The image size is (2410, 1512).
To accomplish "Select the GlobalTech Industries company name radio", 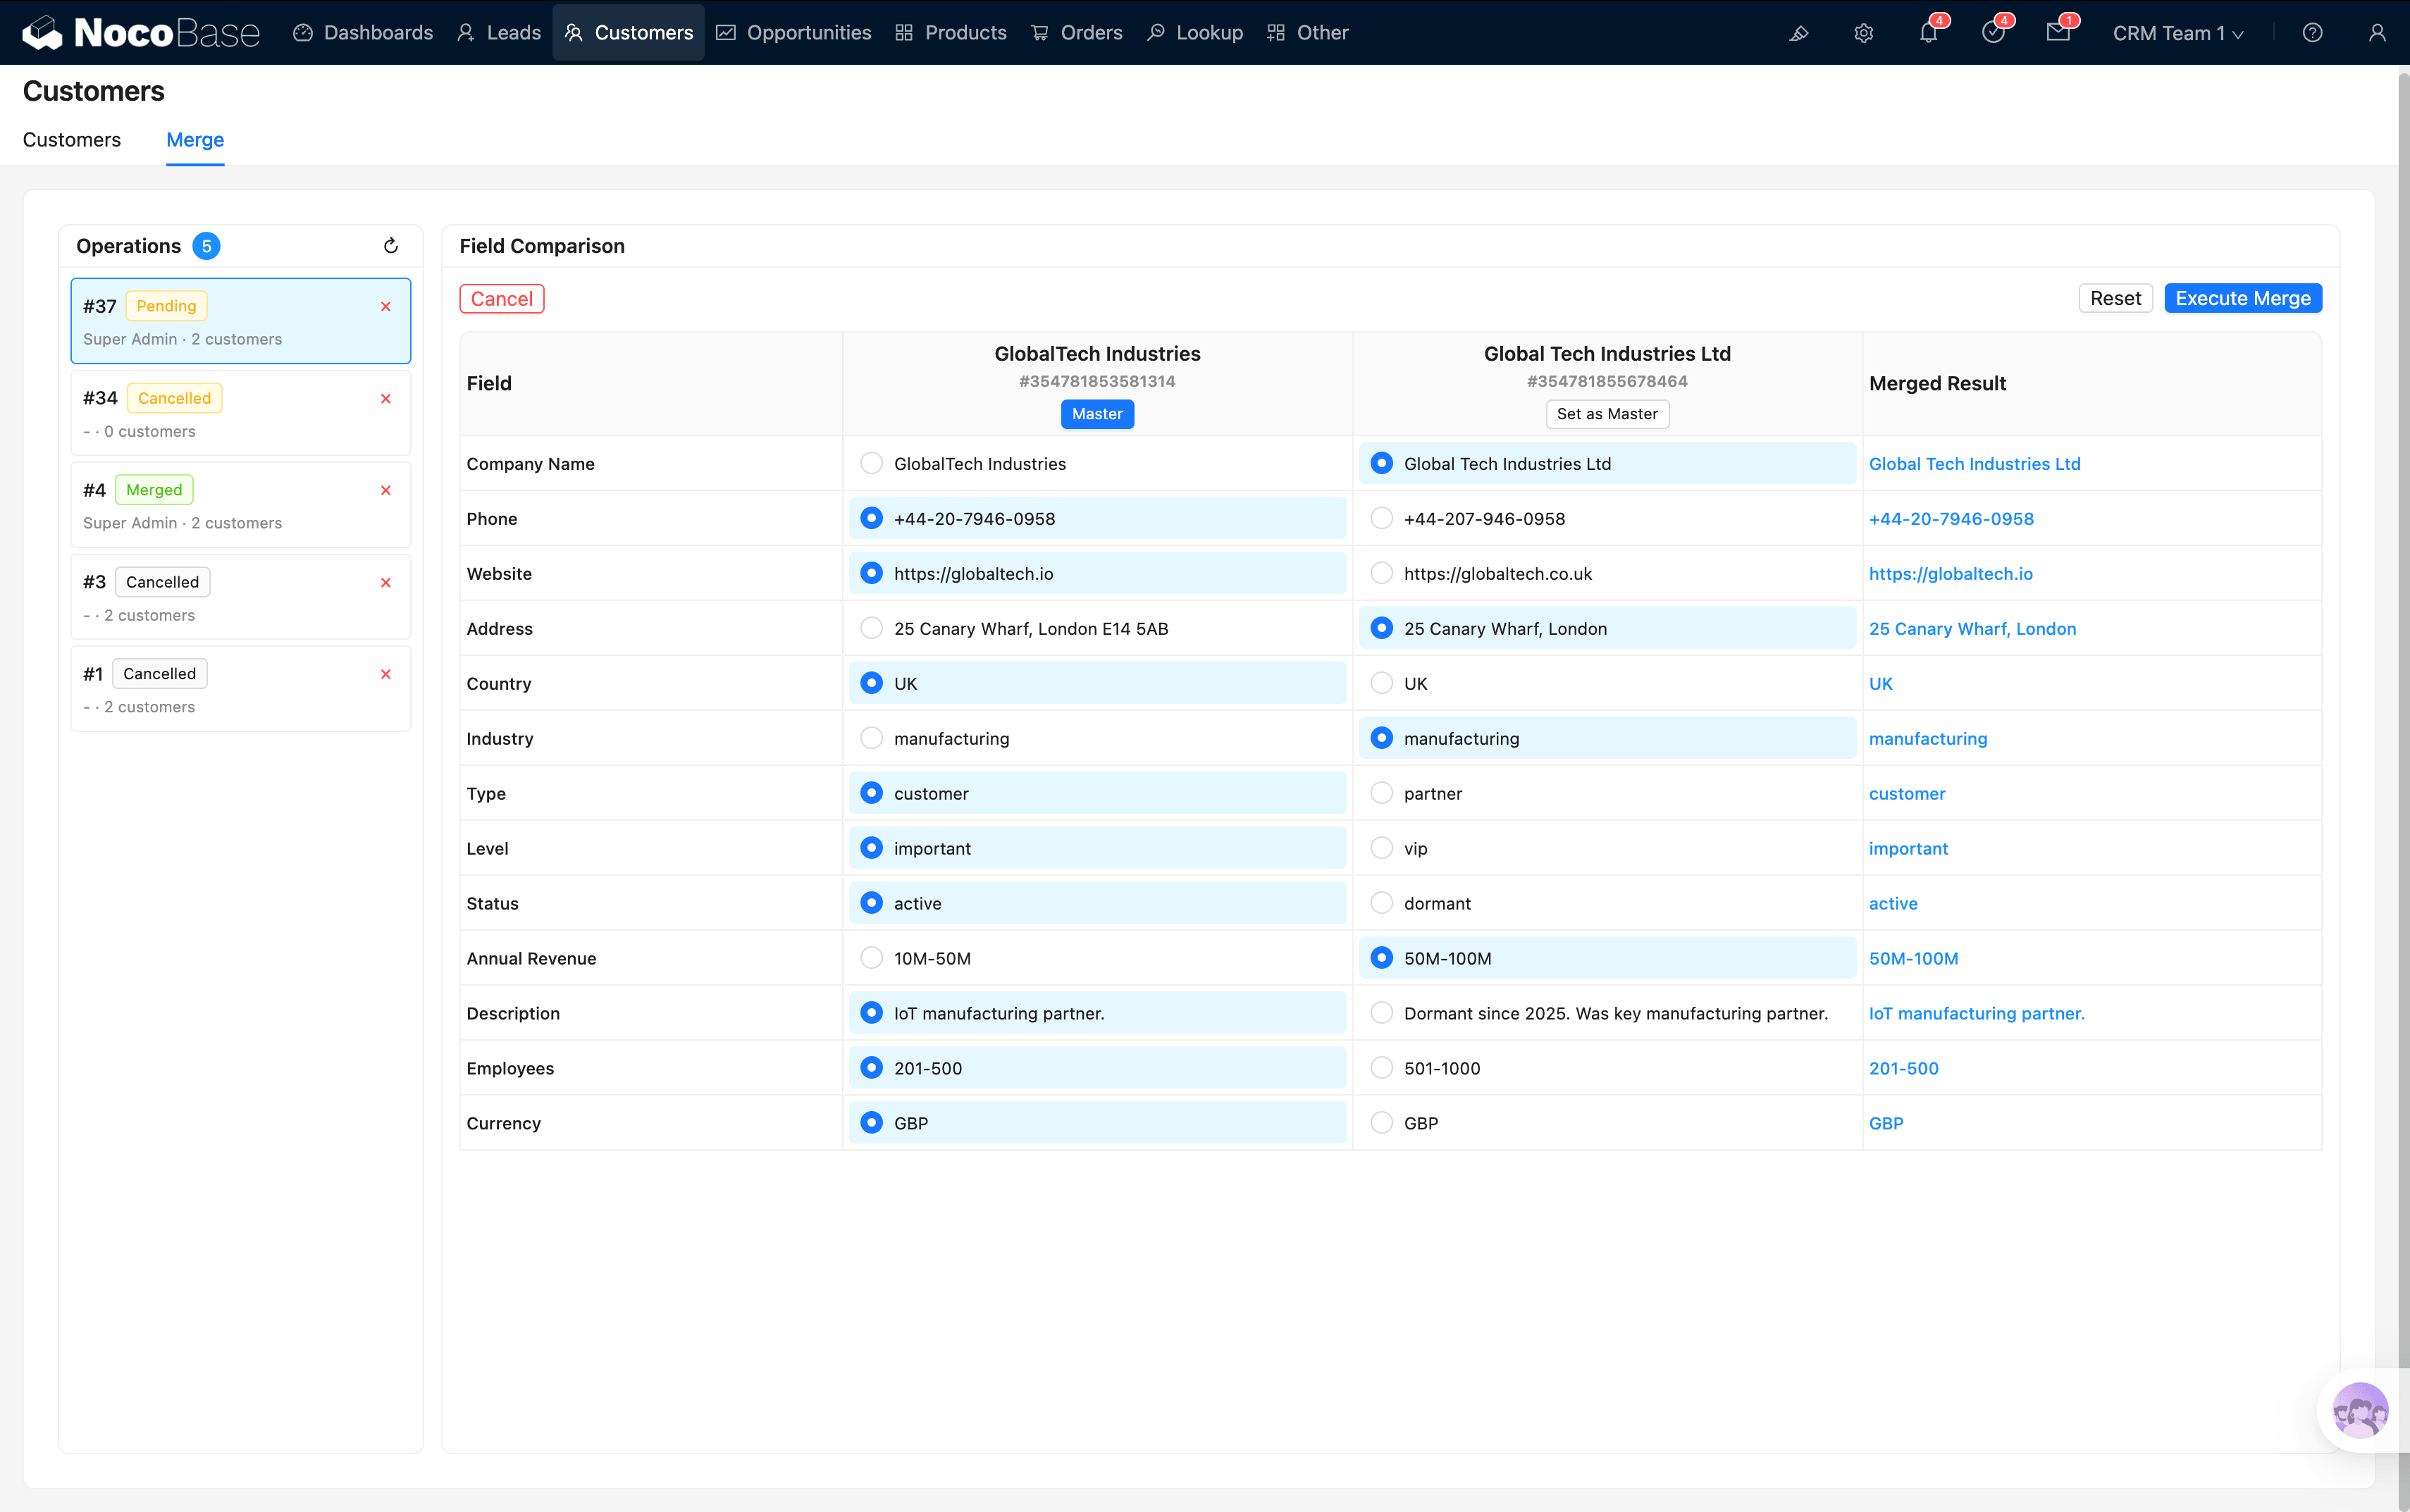I will [x=872, y=463].
